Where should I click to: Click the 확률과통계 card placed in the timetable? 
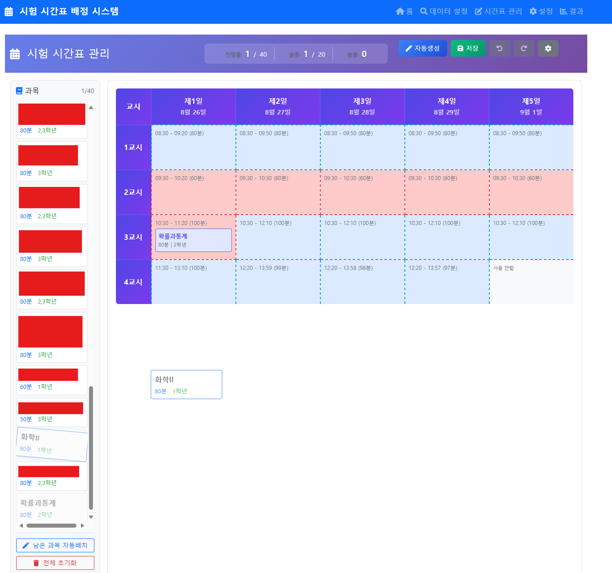pyautogui.click(x=194, y=240)
